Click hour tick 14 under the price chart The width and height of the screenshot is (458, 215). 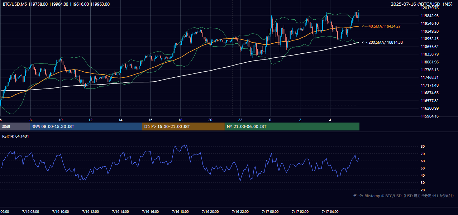point(120,120)
